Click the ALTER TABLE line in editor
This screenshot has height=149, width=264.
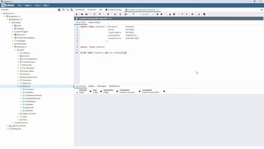pyautogui.click(x=103, y=53)
